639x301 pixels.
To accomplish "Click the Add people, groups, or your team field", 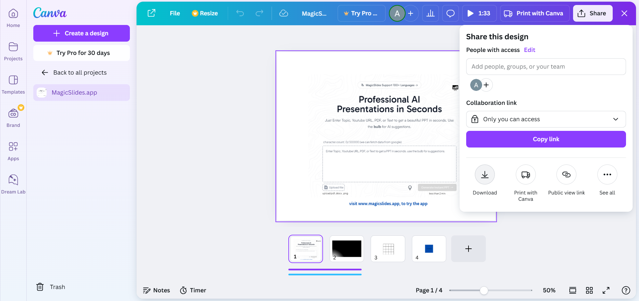I will (546, 67).
